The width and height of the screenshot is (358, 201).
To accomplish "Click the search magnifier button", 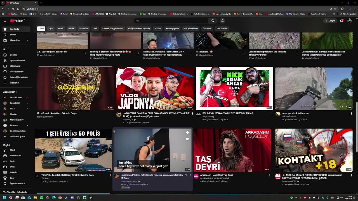I will click(213, 21).
